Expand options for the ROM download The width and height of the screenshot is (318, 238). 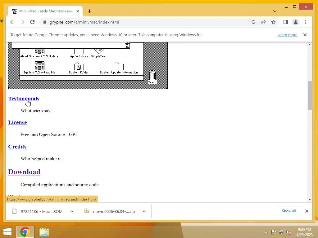coord(72,211)
